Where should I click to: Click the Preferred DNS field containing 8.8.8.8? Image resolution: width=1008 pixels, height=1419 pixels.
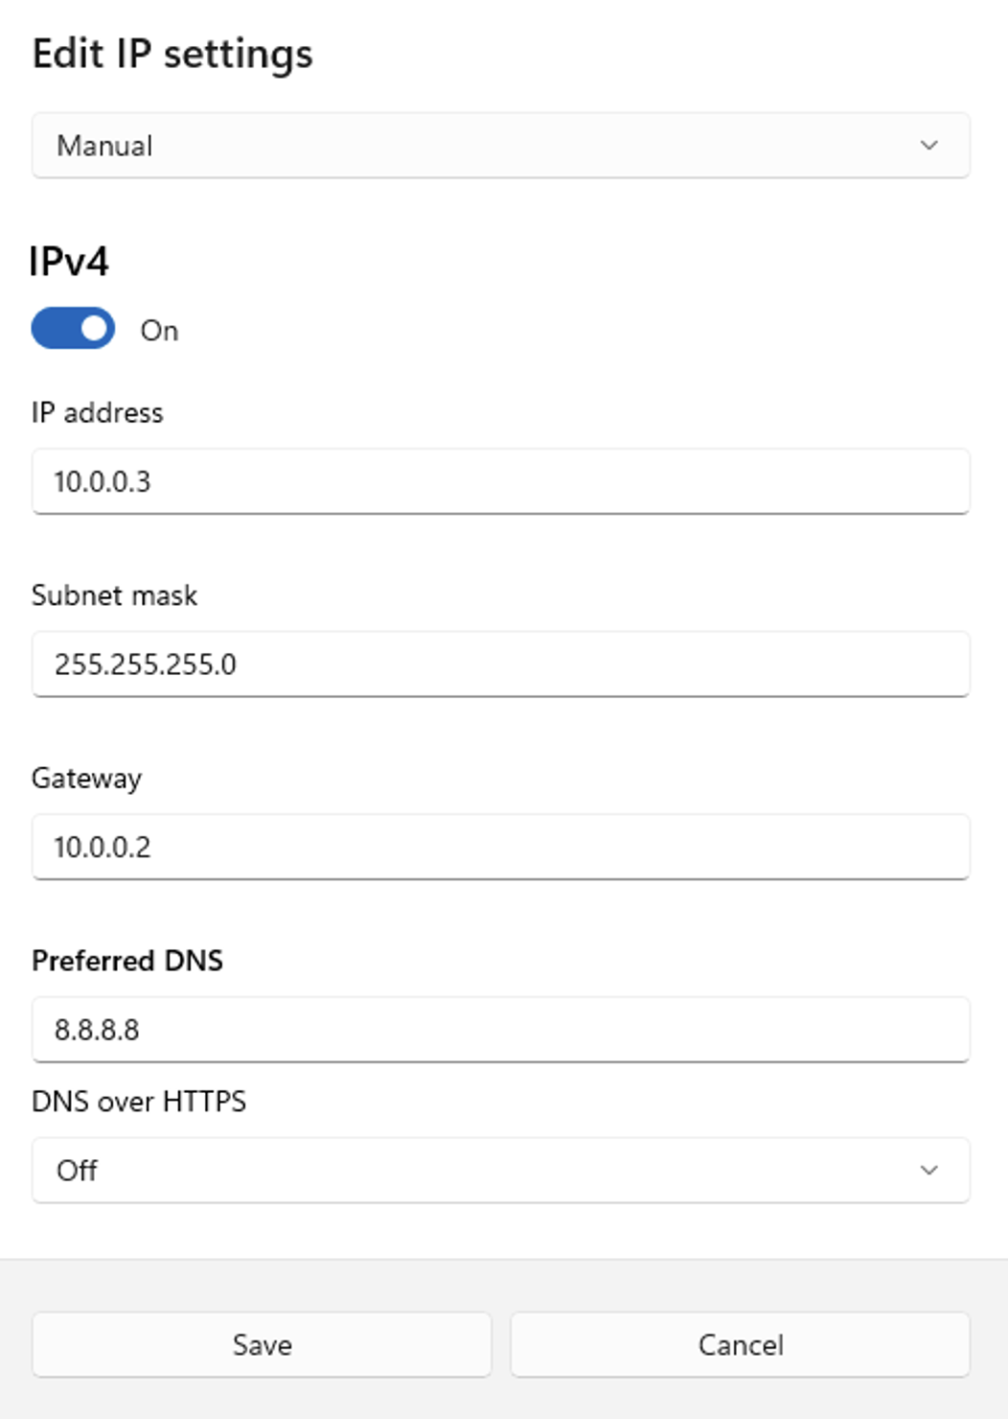coord(501,1030)
